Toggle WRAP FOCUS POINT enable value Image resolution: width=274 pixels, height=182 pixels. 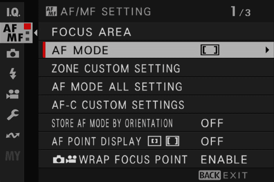pos(224,159)
